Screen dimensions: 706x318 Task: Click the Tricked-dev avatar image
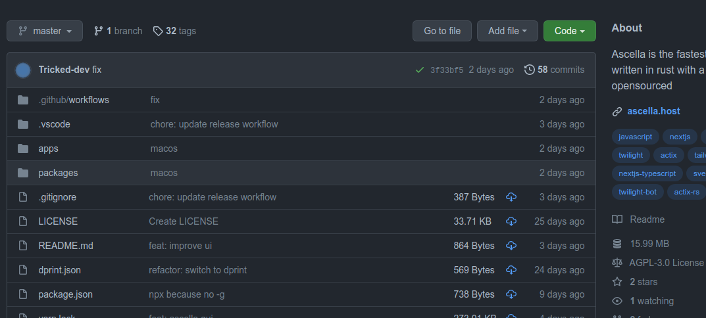(23, 70)
